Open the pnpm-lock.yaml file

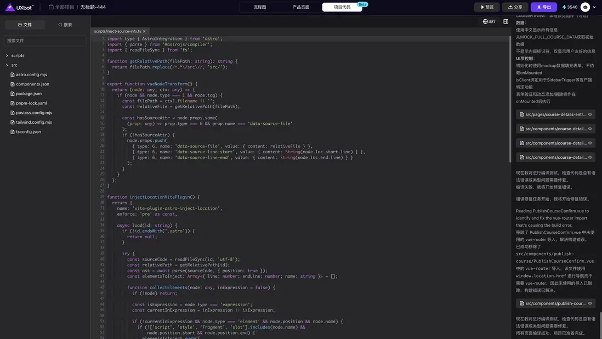pyautogui.click(x=31, y=103)
